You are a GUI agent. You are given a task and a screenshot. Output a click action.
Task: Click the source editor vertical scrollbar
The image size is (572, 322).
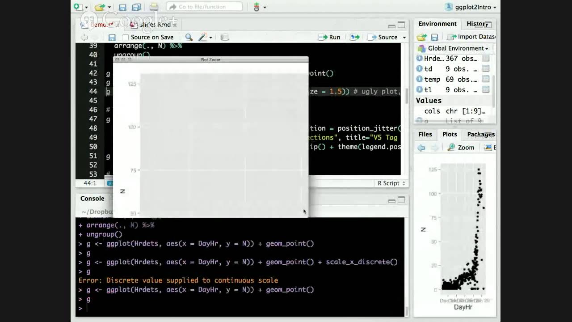coord(407,96)
